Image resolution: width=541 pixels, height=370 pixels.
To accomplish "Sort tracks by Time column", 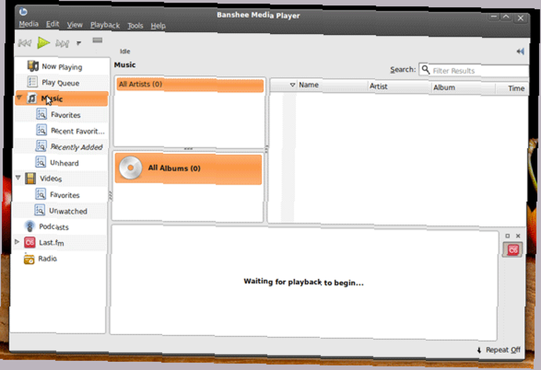I will pos(512,89).
